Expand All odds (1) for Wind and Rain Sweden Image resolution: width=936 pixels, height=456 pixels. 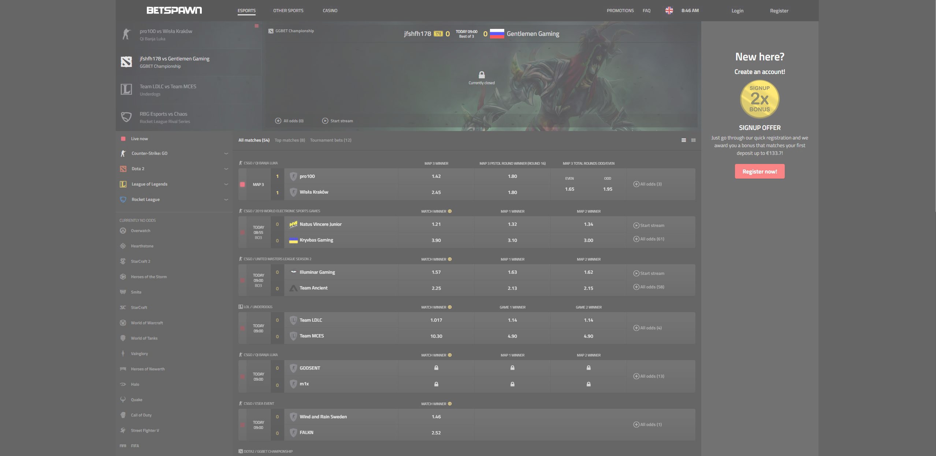point(647,425)
